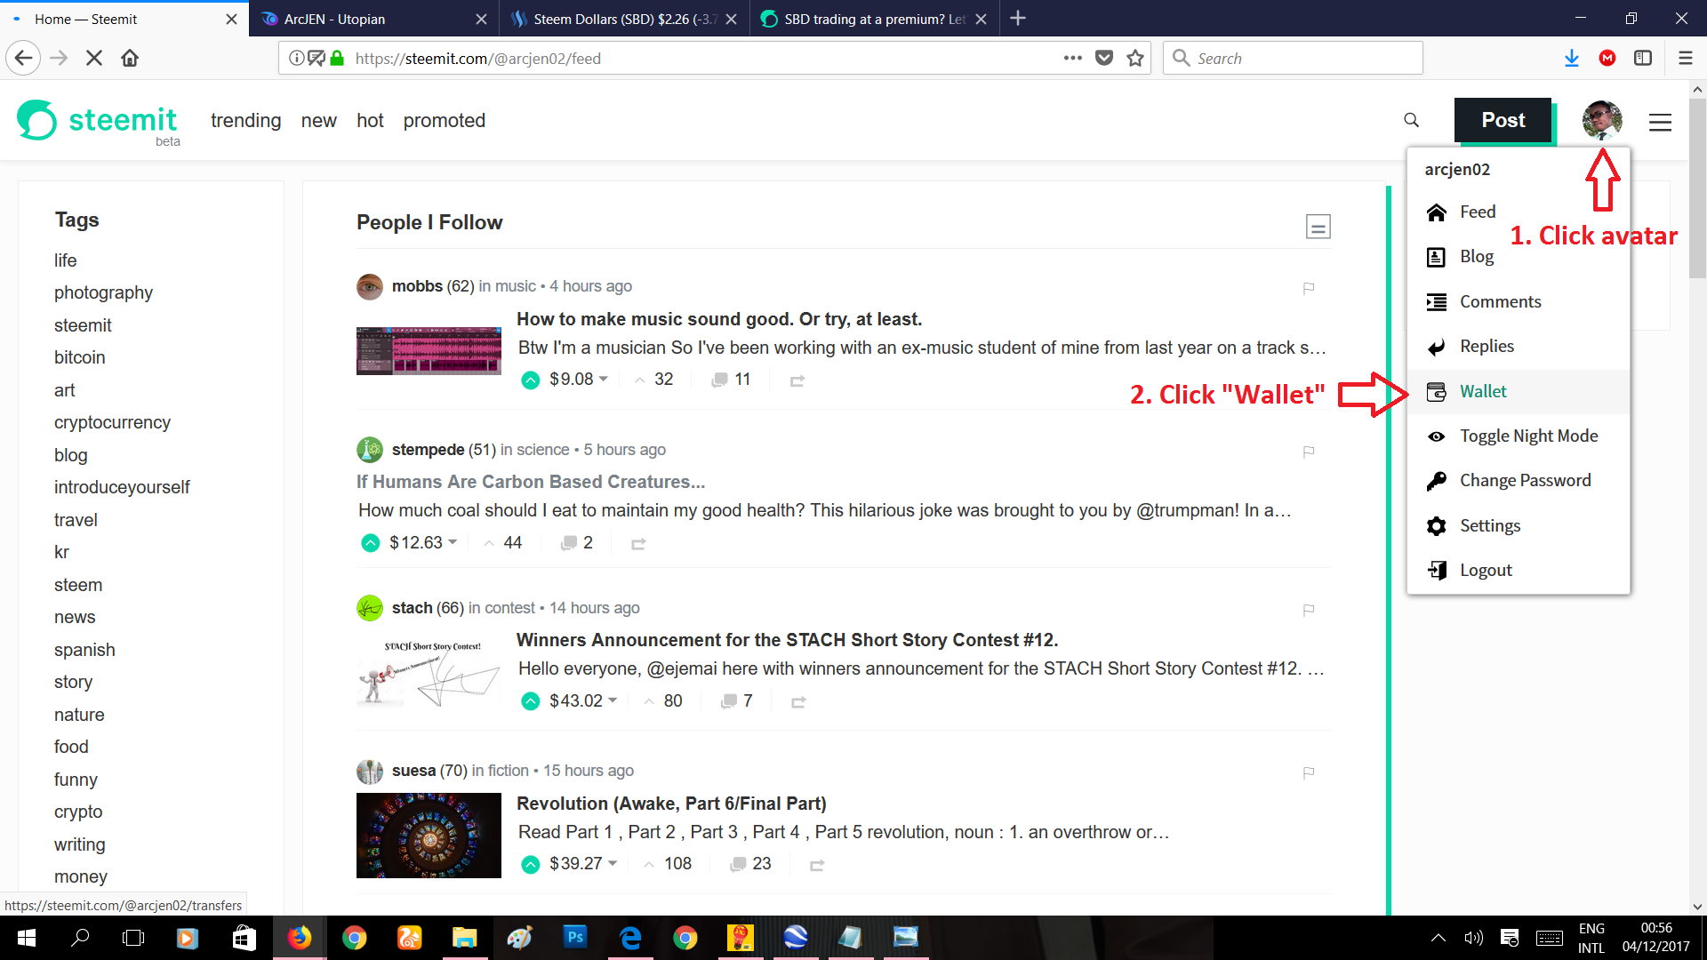Image resolution: width=1707 pixels, height=960 pixels.
Task: Click the user avatar picture
Action: pyautogui.click(x=1601, y=120)
